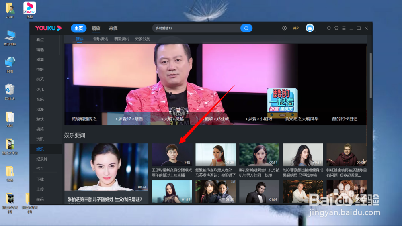Viewport: 402px width, 226px height.
Task: Open the 王思聪 video thumbnail
Action: click(172, 155)
